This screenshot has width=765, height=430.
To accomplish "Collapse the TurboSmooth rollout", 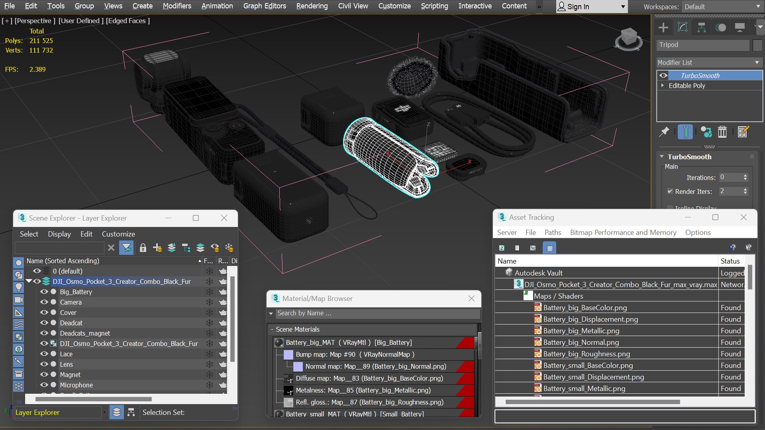I will point(662,157).
